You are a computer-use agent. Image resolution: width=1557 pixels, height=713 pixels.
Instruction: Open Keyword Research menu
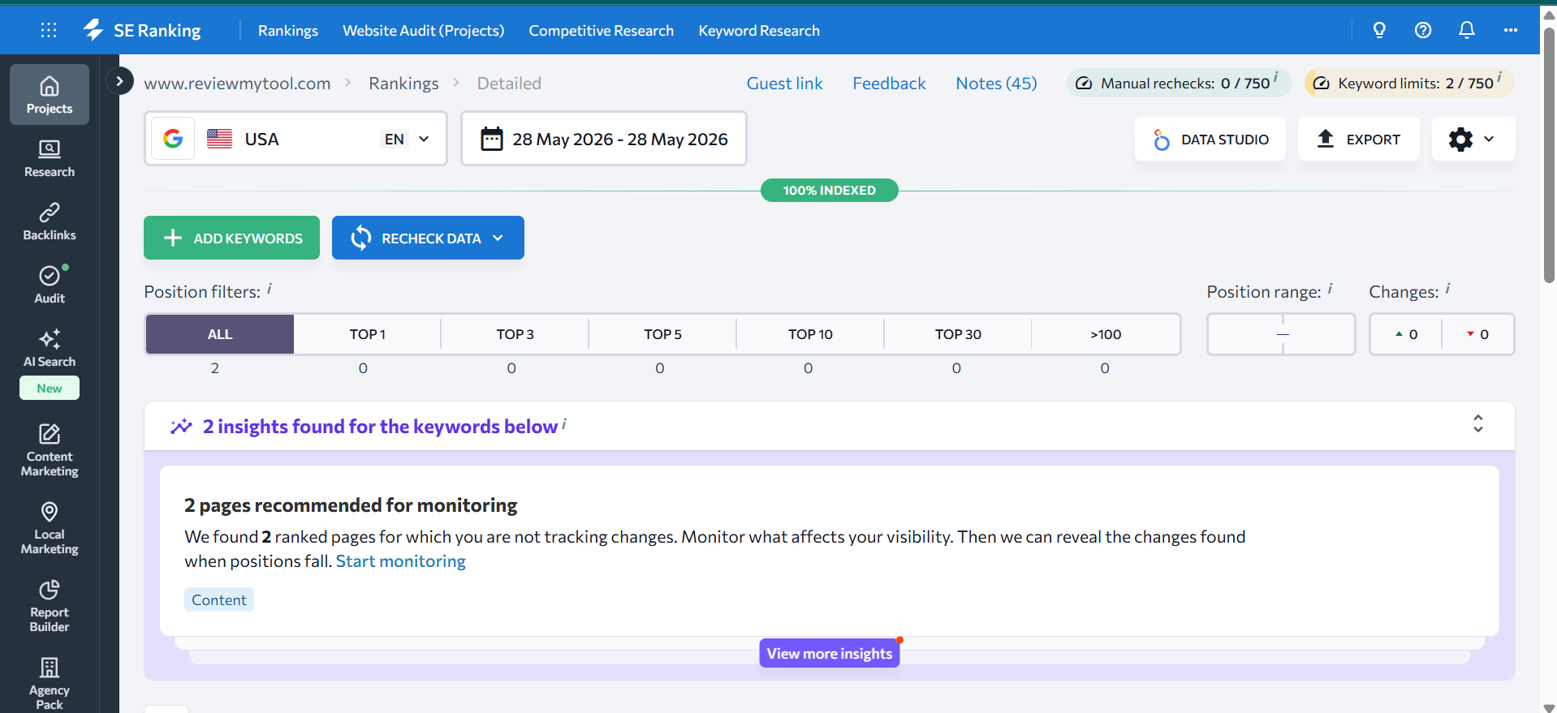759,30
